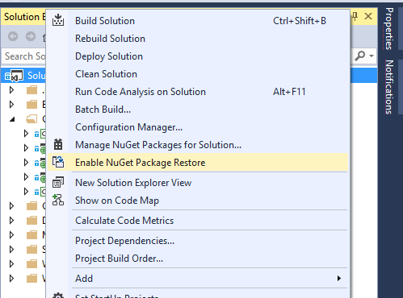Screen dimensions: 403x298
Task: Click the New Solution Explorer View icon
Action: [58, 182]
